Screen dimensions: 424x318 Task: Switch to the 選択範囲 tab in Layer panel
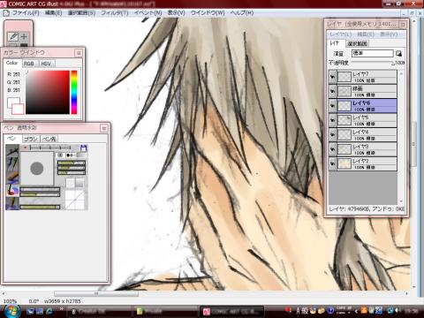[x=357, y=43]
